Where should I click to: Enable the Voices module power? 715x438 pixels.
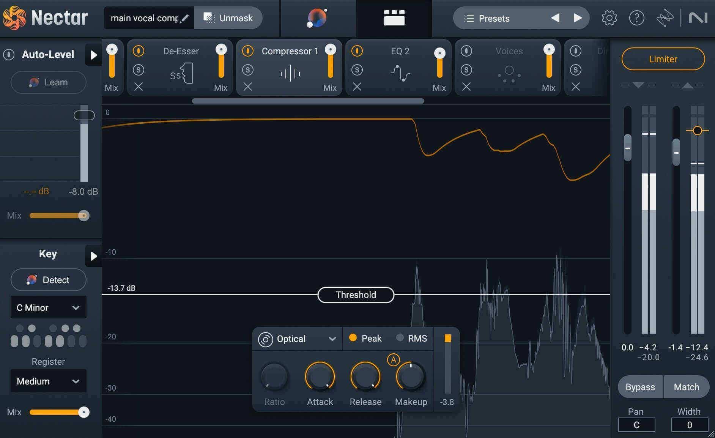tap(466, 51)
